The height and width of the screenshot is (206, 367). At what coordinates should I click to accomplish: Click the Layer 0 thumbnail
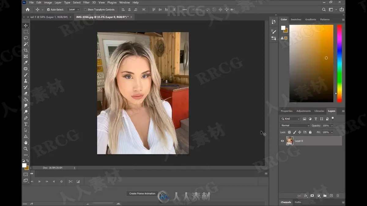[290, 141]
